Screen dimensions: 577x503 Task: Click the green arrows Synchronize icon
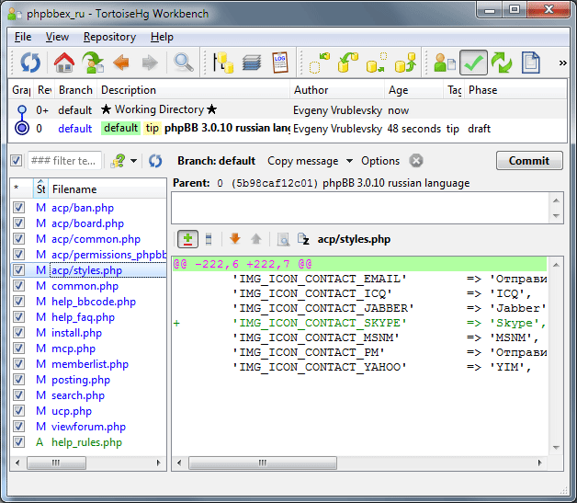pos(502,63)
